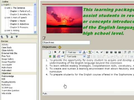134x100 pixels.
Task: Center align text in the editor
Action: point(111,52)
